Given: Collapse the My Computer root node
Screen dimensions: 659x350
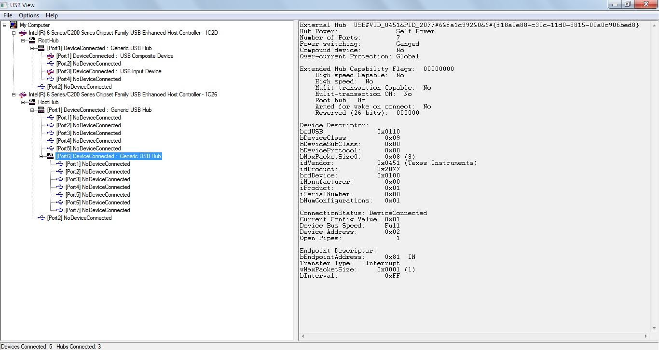Looking at the screenshot, I should (x=5, y=25).
